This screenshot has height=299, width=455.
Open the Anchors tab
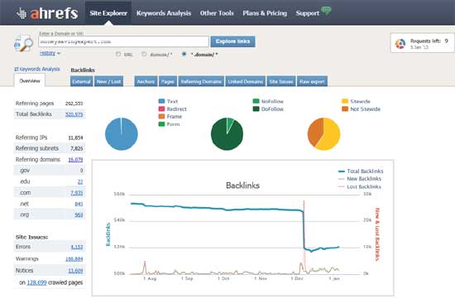pyautogui.click(x=146, y=81)
